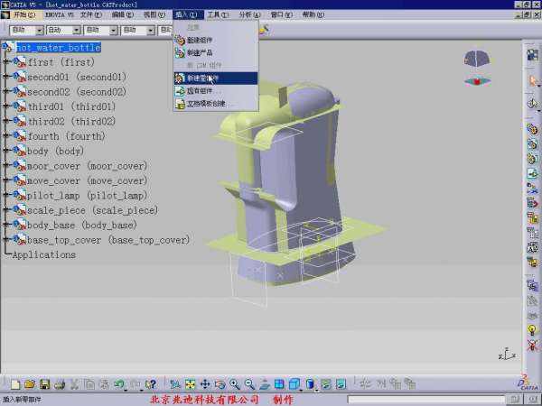Expand the first (first) tree node
542x406 pixels.
tap(7, 63)
